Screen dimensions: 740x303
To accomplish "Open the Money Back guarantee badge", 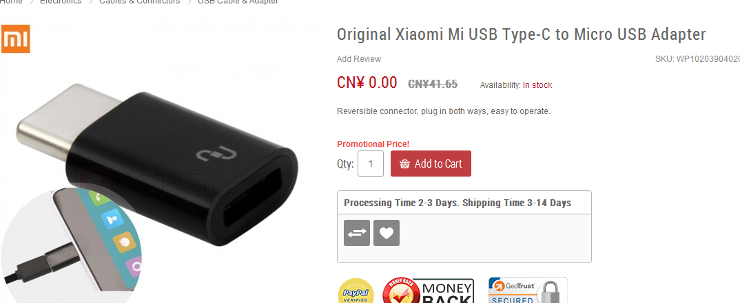I will pos(428,291).
